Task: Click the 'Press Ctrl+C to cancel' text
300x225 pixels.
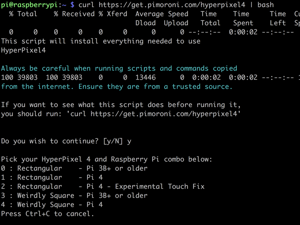Action: tap(47, 214)
